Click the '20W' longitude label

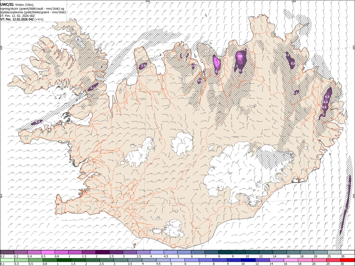click(148, 1)
